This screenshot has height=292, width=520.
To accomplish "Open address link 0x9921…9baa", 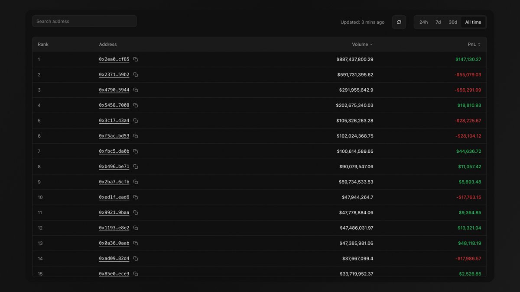I will [114, 212].
